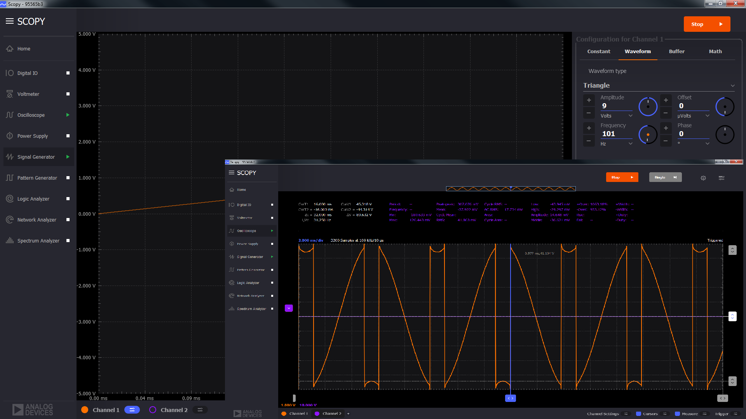
Task: Click the Amplitude value field showing 9
Action: 616,106
